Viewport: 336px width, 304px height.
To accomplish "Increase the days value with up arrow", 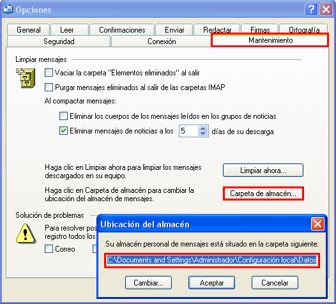I will 202,128.
